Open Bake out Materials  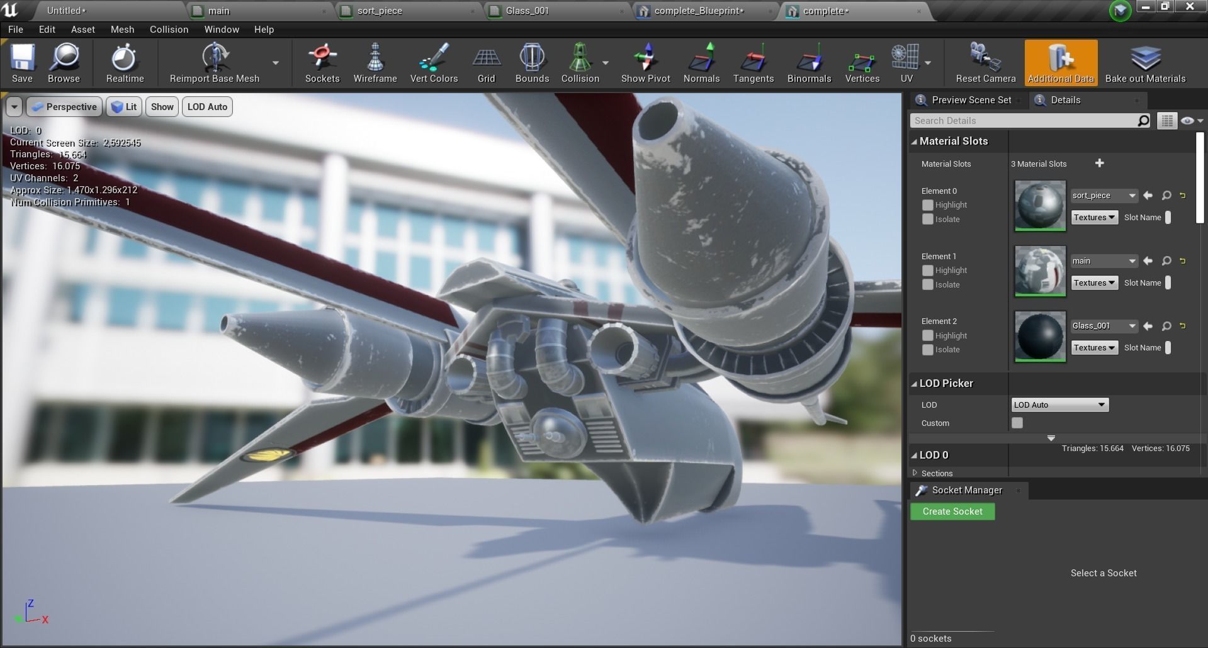pyautogui.click(x=1145, y=62)
